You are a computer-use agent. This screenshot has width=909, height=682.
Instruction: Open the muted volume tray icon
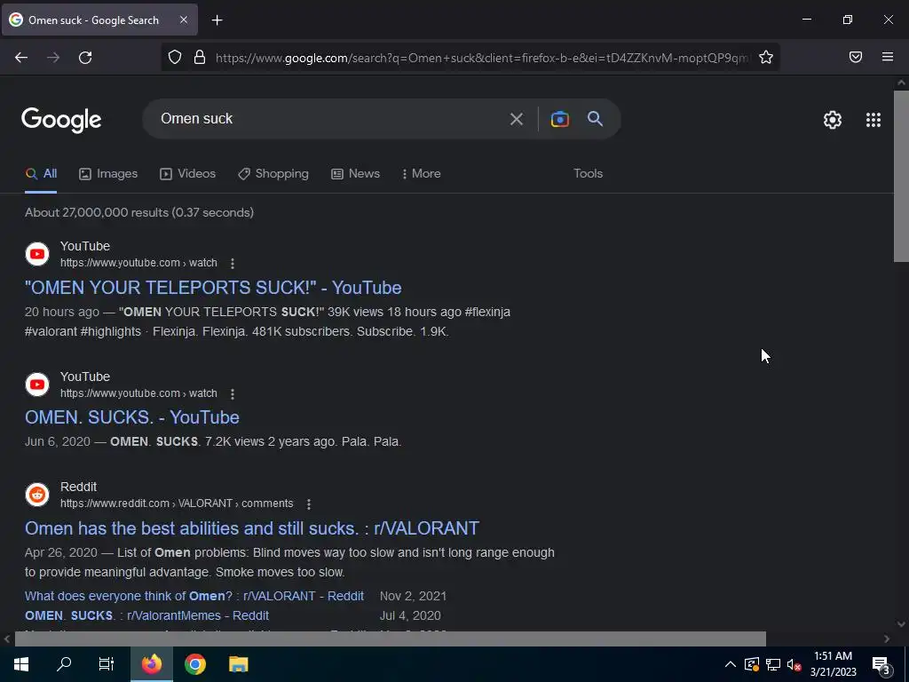pos(794,664)
